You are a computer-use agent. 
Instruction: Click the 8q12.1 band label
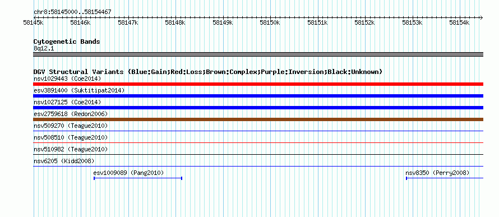click(x=44, y=48)
